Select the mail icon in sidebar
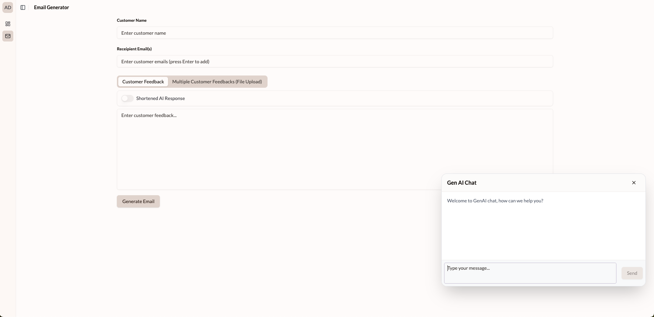654x317 pixels. point(8,36)
